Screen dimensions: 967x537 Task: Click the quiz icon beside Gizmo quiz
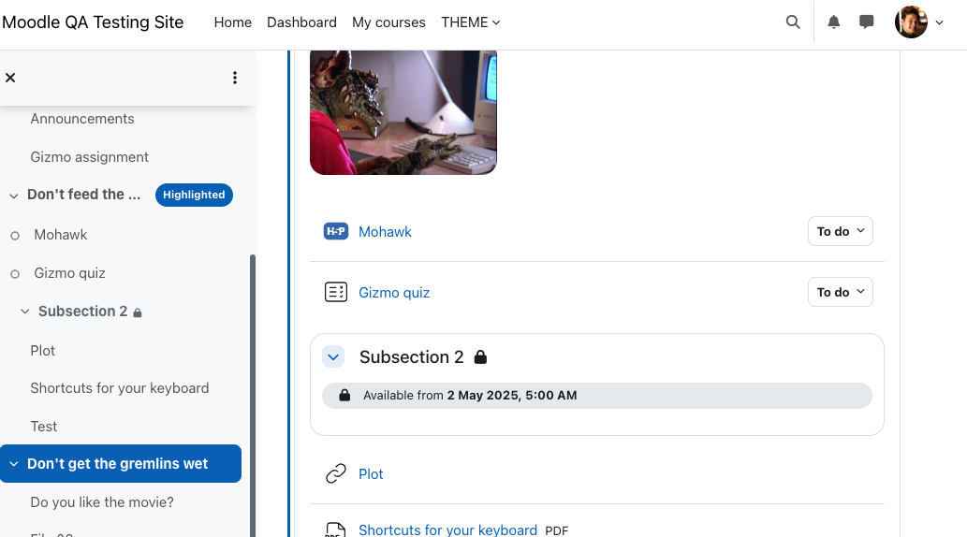point(336,292)
